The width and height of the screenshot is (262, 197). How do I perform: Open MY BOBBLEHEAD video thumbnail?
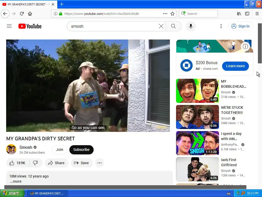[x=197, y=91]
